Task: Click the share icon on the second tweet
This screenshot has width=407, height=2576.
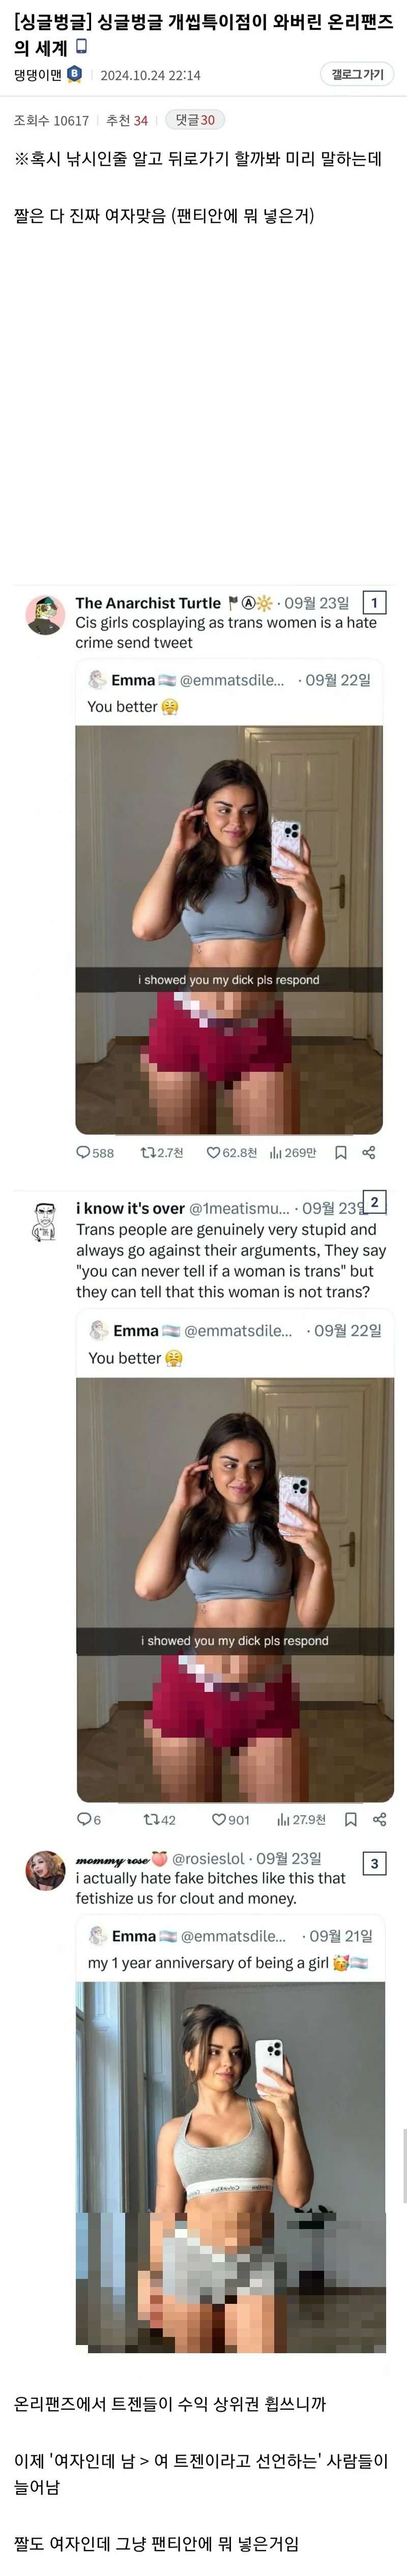Action: (379, 1819)
